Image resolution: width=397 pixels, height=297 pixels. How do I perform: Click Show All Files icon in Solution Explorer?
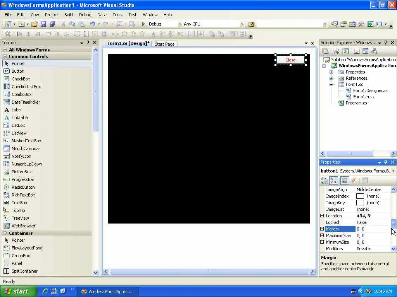tap(337, 51)
